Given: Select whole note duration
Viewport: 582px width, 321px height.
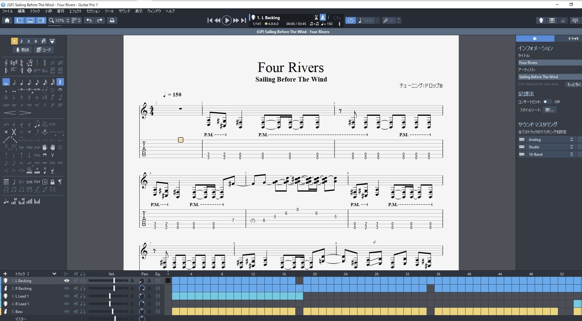Looking at the screenshot, I should pos(6,82).
